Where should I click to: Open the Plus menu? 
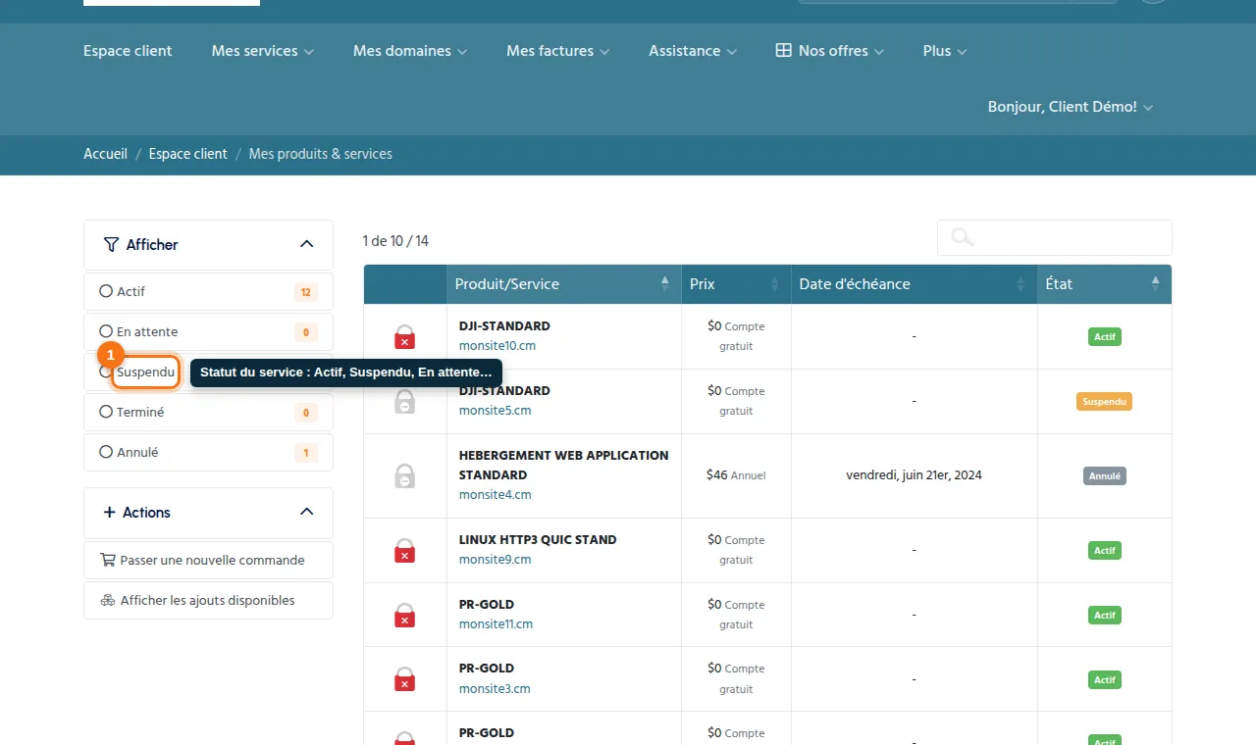pyautogui.click(x=945, y=51)
